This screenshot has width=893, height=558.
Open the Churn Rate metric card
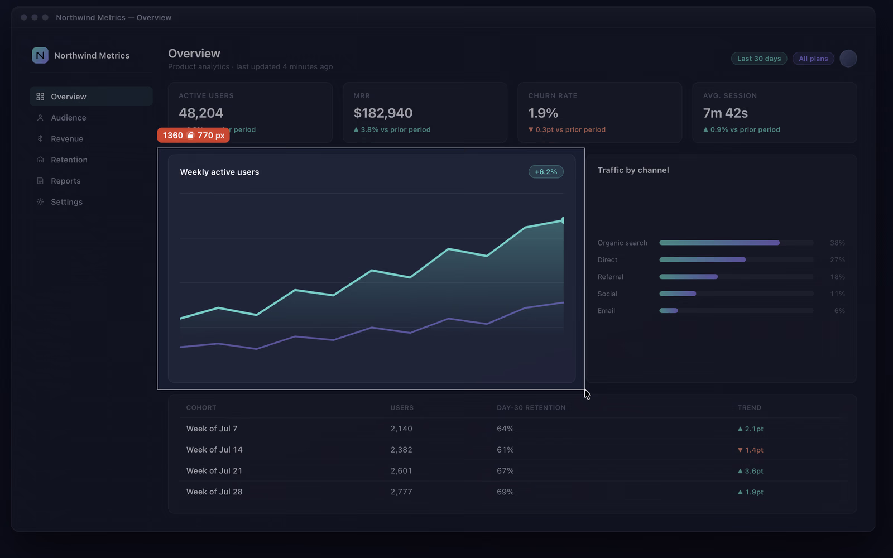pyautogui.click(x=599, y=113)
